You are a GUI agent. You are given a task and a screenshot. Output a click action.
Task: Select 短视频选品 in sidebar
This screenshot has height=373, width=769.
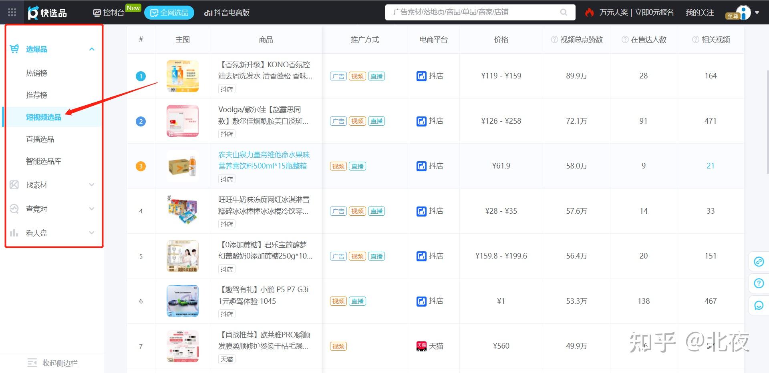pos(44,117)
